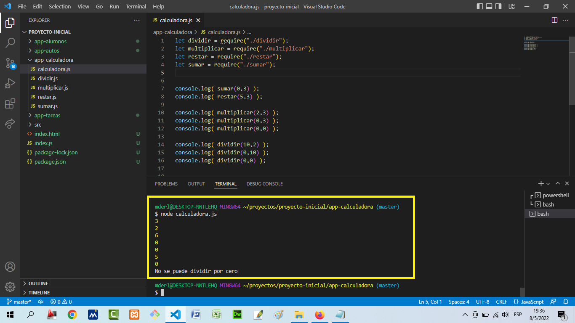Open the Extensions view
Screen dimensions: 575x323
tap(11, 104)
